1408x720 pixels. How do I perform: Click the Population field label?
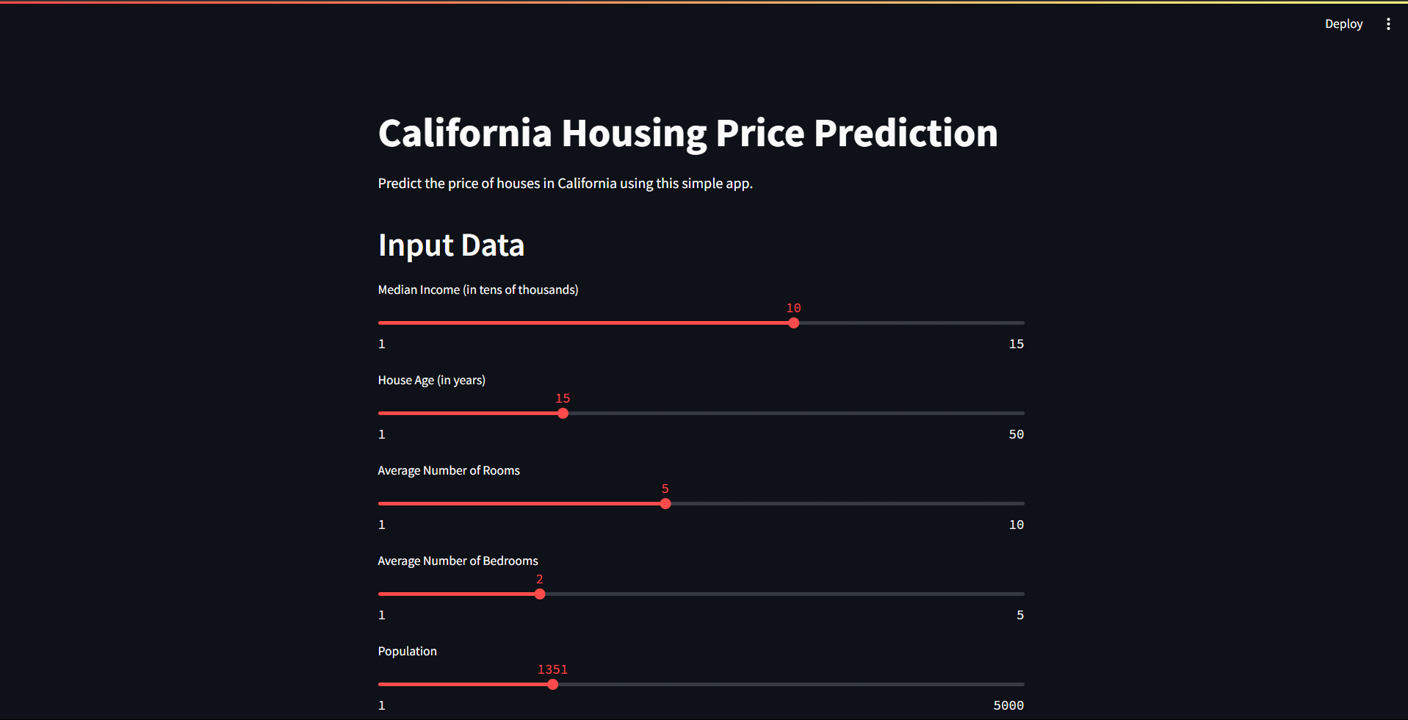(x=407, y=652)
